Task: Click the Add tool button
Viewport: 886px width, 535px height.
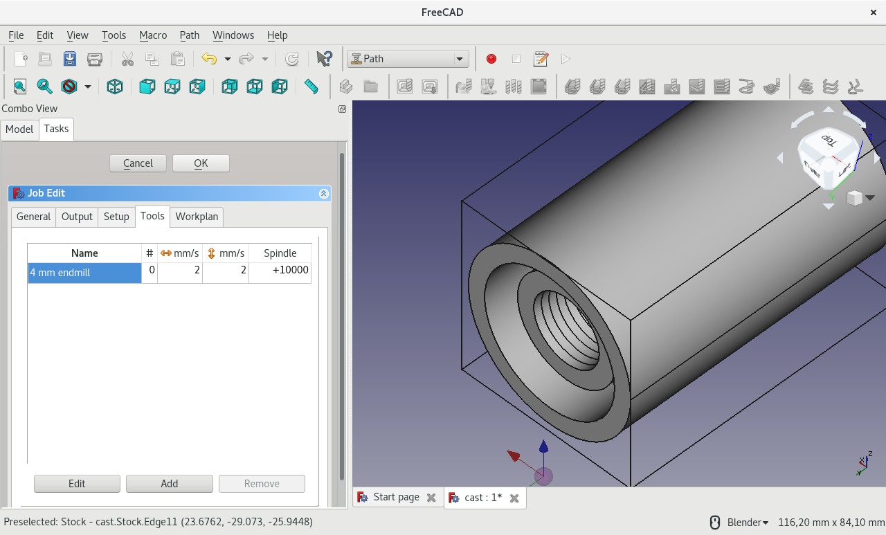Action: tap(169, 484)
